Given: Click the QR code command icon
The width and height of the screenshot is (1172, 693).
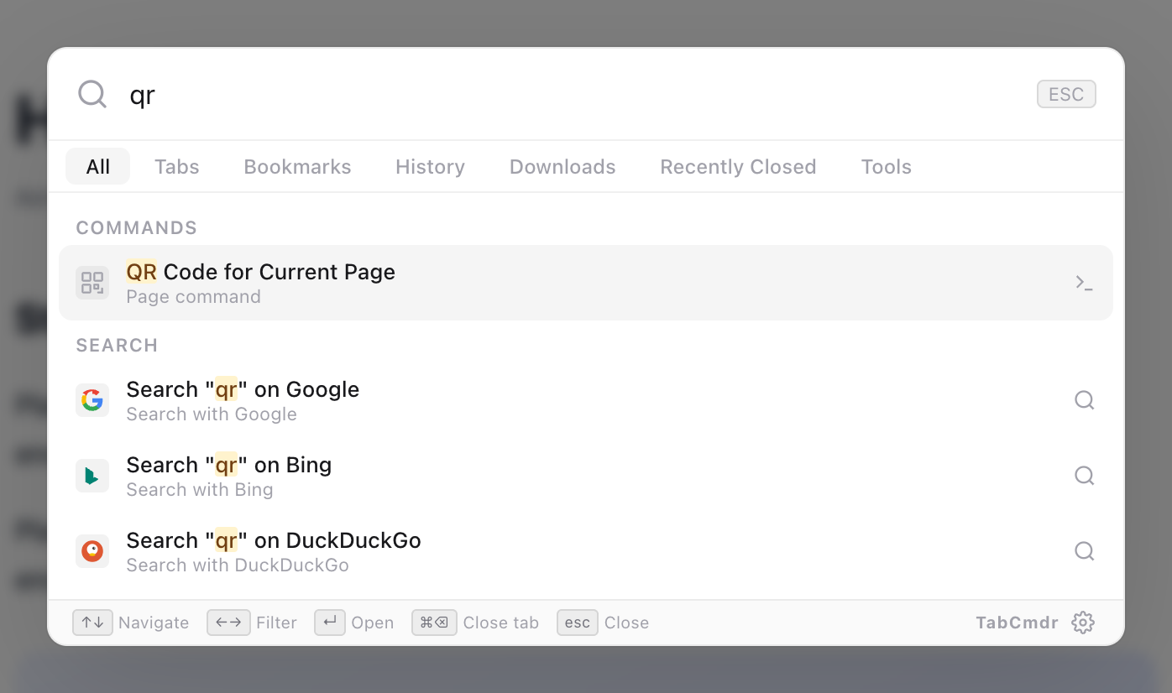Looking at the screenshot, I should pos(92,283).
